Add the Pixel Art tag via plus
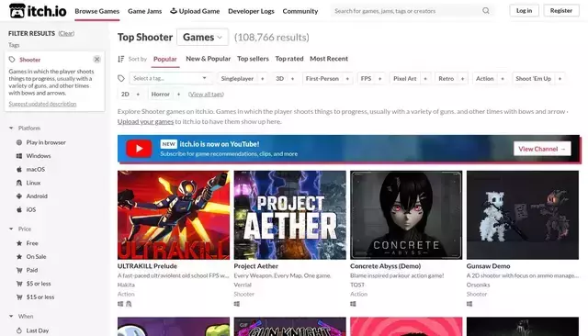This screenshot has height=336, width=588. point(425,78)
